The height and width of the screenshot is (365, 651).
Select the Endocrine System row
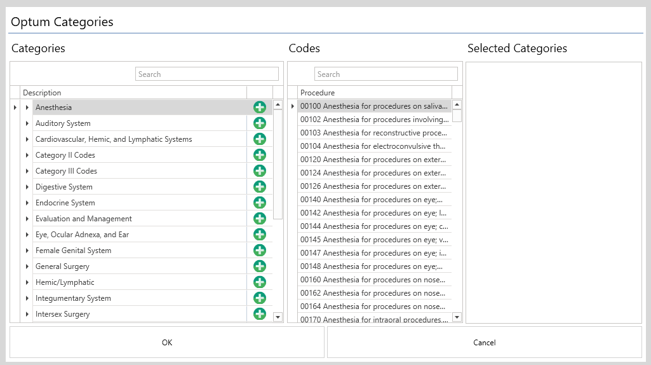point(140,202)
